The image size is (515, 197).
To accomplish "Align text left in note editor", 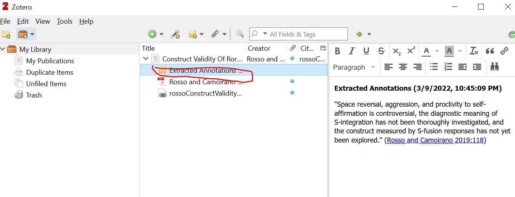I will click(388, 67).
